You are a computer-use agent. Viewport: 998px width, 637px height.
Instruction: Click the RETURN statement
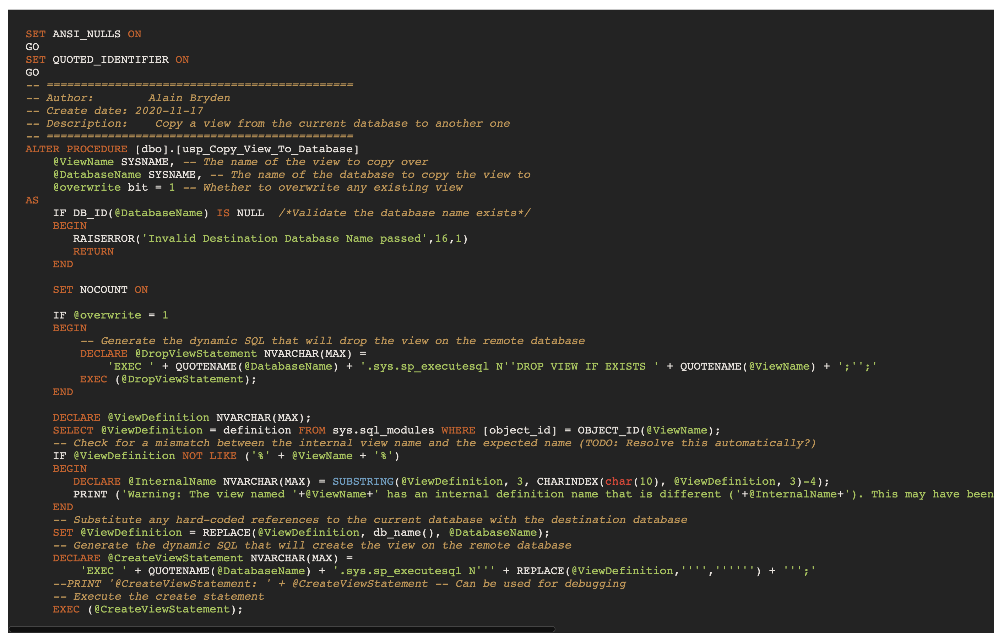pyautogui.click(x=94, y=251)
